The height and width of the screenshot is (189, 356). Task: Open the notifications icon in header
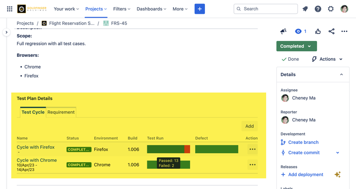click(x=305, y=9)
